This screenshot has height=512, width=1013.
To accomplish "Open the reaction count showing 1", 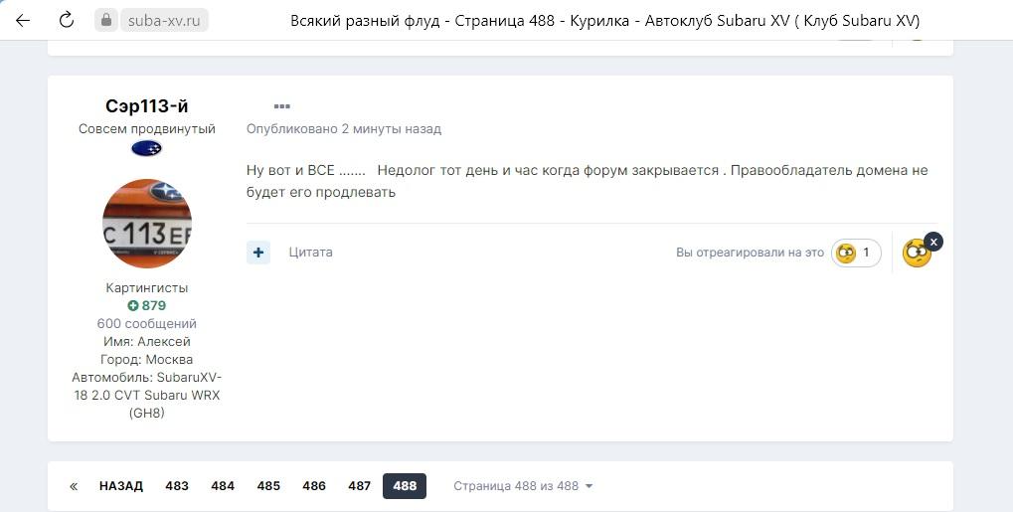I will click(x=856, y=253).
